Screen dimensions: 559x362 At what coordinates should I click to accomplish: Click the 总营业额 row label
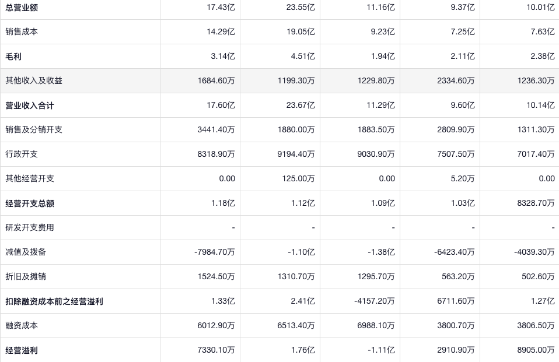pyautogui.click(x=22, y=7)
